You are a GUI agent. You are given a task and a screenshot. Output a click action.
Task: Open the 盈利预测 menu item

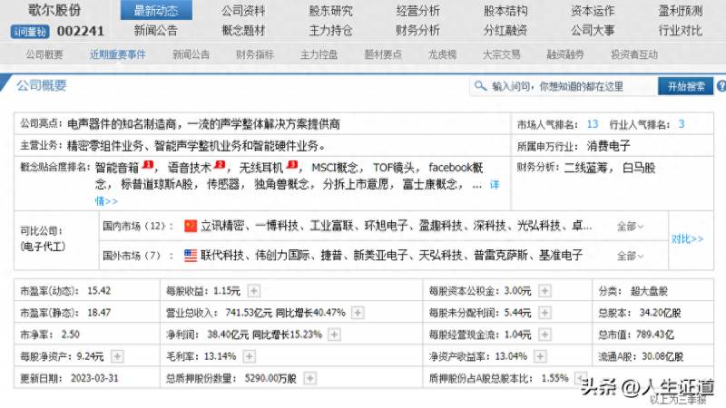click(x=680, y=11)
